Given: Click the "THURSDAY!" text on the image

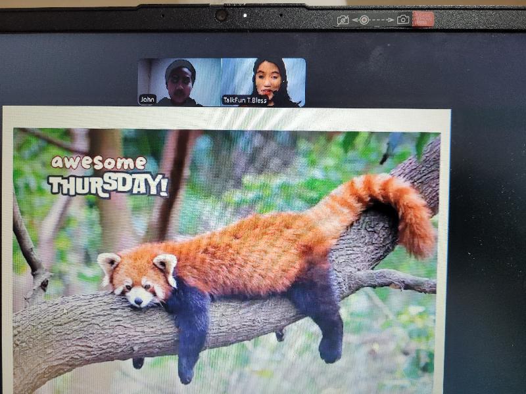Looking at the screenshot, I should click(x=107, y=185).
